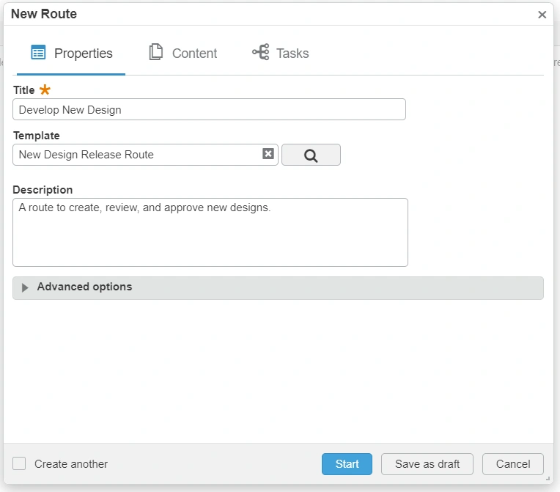This screenshot has width=560, height=492.
Task: Select the Properties tab label
Action: pyautogui.click(x=83, y=54)
